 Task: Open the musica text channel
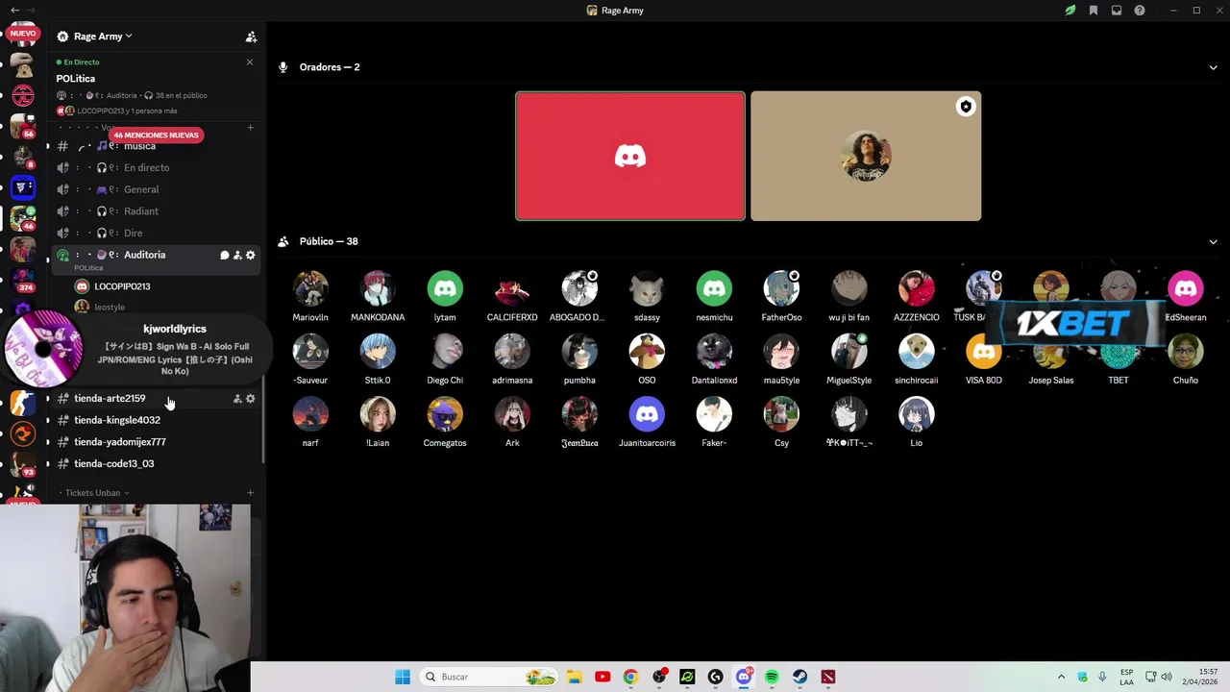click(139, 146)
